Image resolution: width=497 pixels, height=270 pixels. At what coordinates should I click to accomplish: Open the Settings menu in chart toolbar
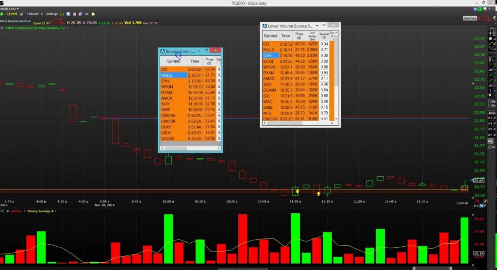(51, 14)
